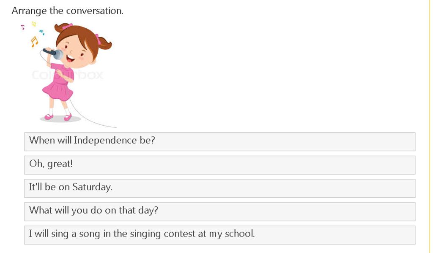The image size is (433, 253).
Task: Select "What will you do on that day?"
Action: (219, 212)
